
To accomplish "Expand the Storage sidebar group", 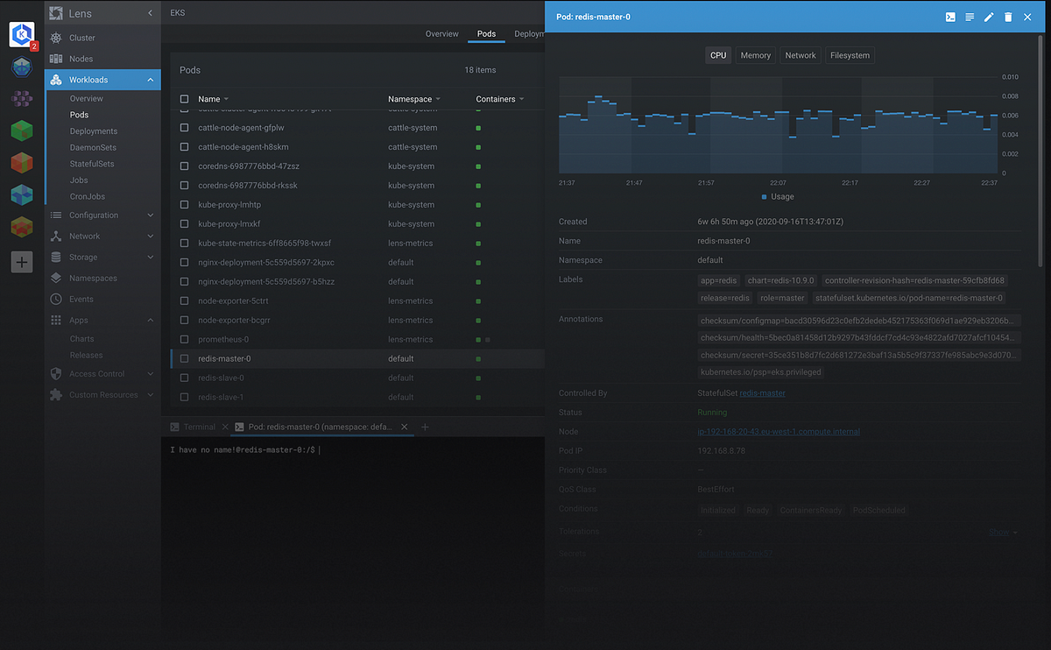I will 103,257.
